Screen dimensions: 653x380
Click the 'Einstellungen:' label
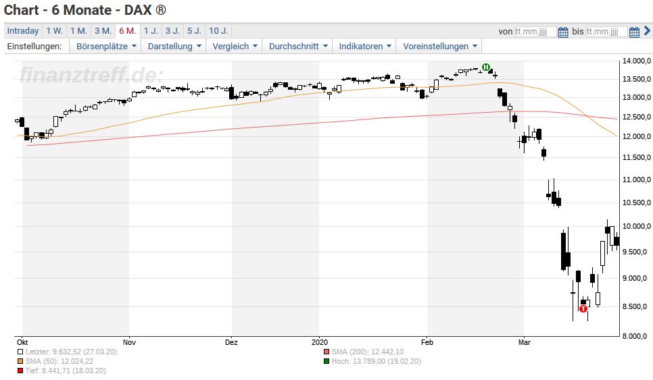click(x=34, y=46)
